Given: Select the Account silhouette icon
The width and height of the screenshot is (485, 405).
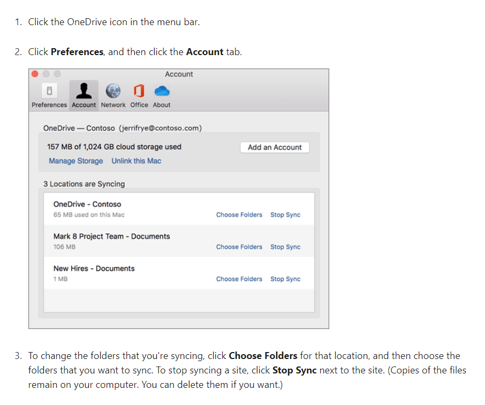Looking at the screenshot, I should (84, 91).
